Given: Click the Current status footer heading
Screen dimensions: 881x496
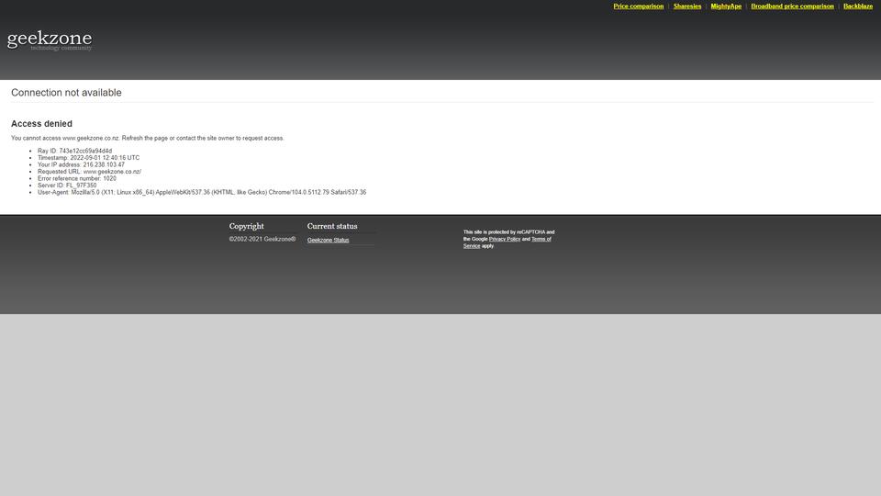Looking at the screenshot, I should 332,226.
